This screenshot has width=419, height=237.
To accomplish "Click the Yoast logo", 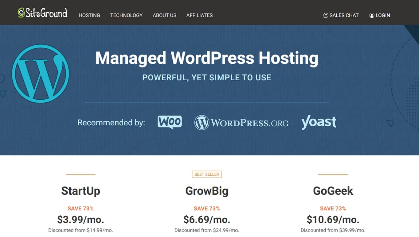I will [319, 123].
